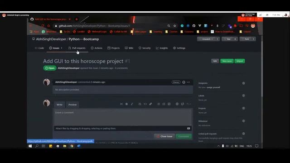Insert a task list checkbox
The height and width of the screenshot is (163, 290).
[169, 104]
